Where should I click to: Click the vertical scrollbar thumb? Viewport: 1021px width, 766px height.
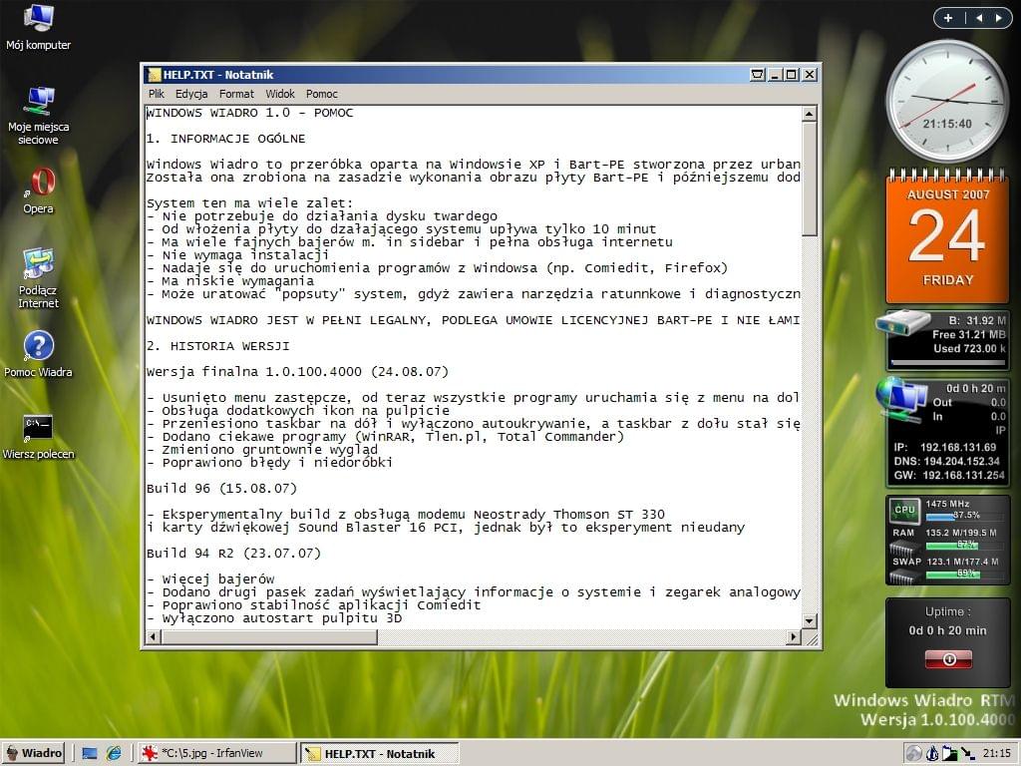coord(810,179)
